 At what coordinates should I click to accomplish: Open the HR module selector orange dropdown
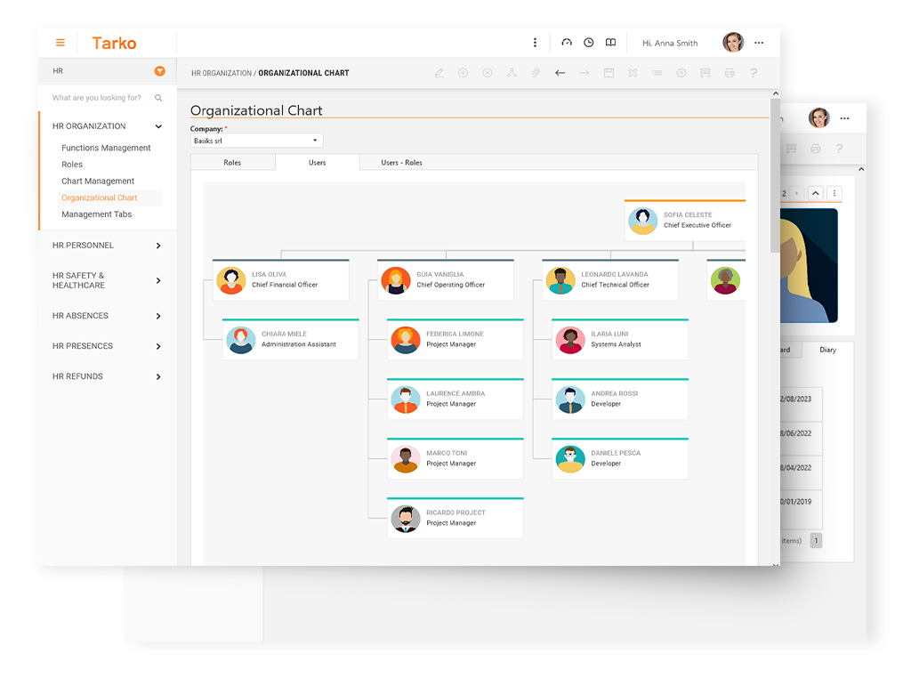(x=159, y=71)
